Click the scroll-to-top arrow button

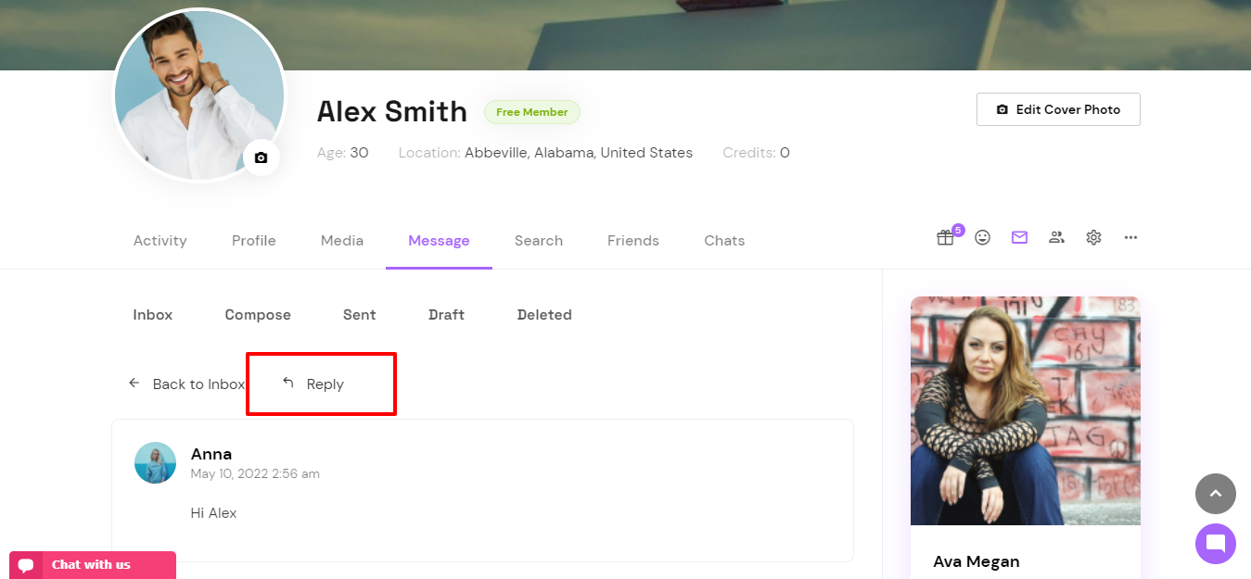1216,494
